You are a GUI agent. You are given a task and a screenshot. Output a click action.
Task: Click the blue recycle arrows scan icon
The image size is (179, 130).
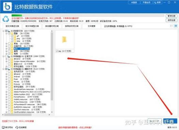(6, 19)
